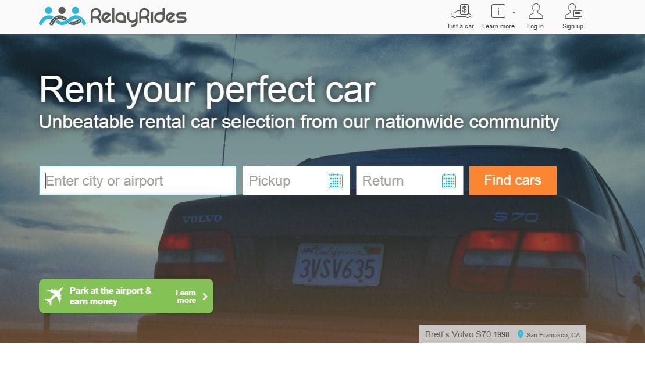Click the Log in label
This screenshot has width=645, height=367.
(x=535, y=26)
